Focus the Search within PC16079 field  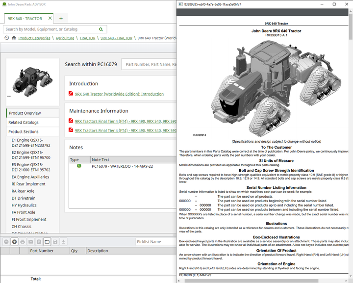(149, 64)
